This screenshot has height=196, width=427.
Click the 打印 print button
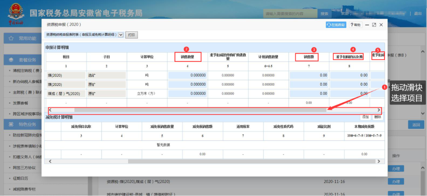coord(132,35)
